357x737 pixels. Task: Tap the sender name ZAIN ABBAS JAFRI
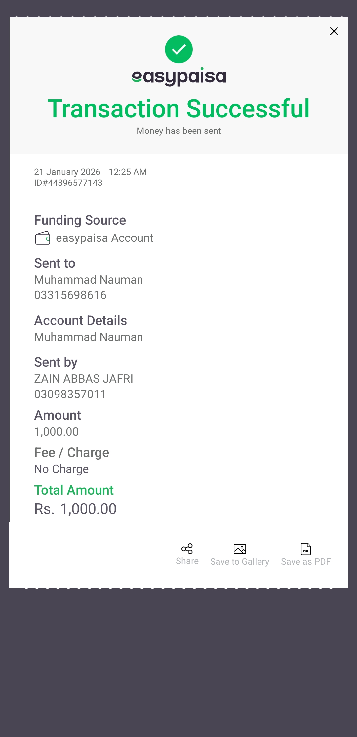pyautogui.click(x=84, y=379)
